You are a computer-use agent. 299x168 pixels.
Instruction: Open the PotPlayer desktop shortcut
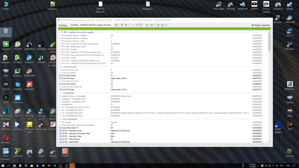(x=18, y=126)
